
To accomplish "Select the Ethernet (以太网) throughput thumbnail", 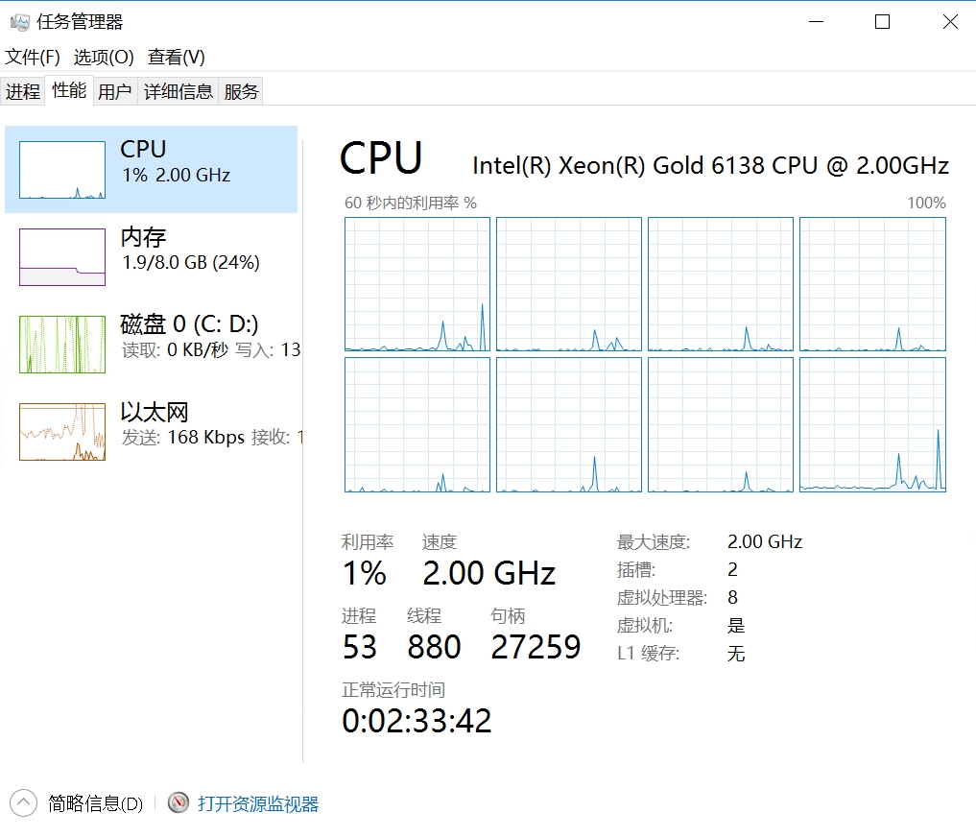I will click(62, 432).
